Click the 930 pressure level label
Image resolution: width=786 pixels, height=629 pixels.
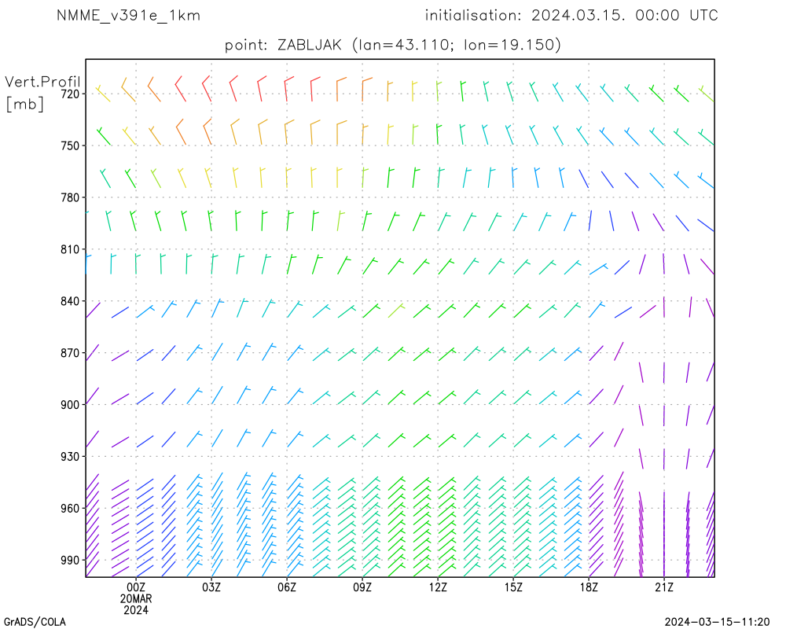pos(70,457)
